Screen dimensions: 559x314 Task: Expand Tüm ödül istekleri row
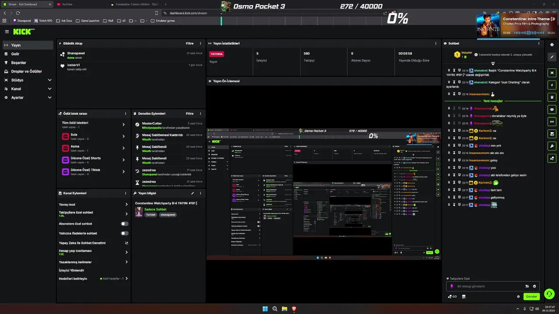(x=93, y=125)
